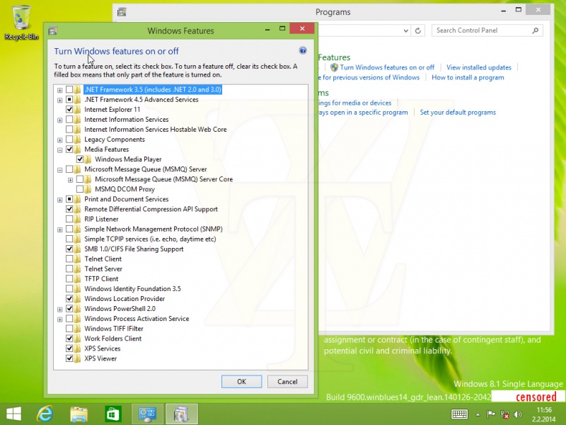Open the Windows Store taskbar icon
This screenshot has width=566, height=425.
click(113, 414)
